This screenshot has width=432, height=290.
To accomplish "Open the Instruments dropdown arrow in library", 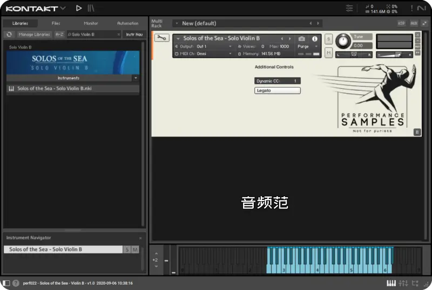I will pos(136,78).
